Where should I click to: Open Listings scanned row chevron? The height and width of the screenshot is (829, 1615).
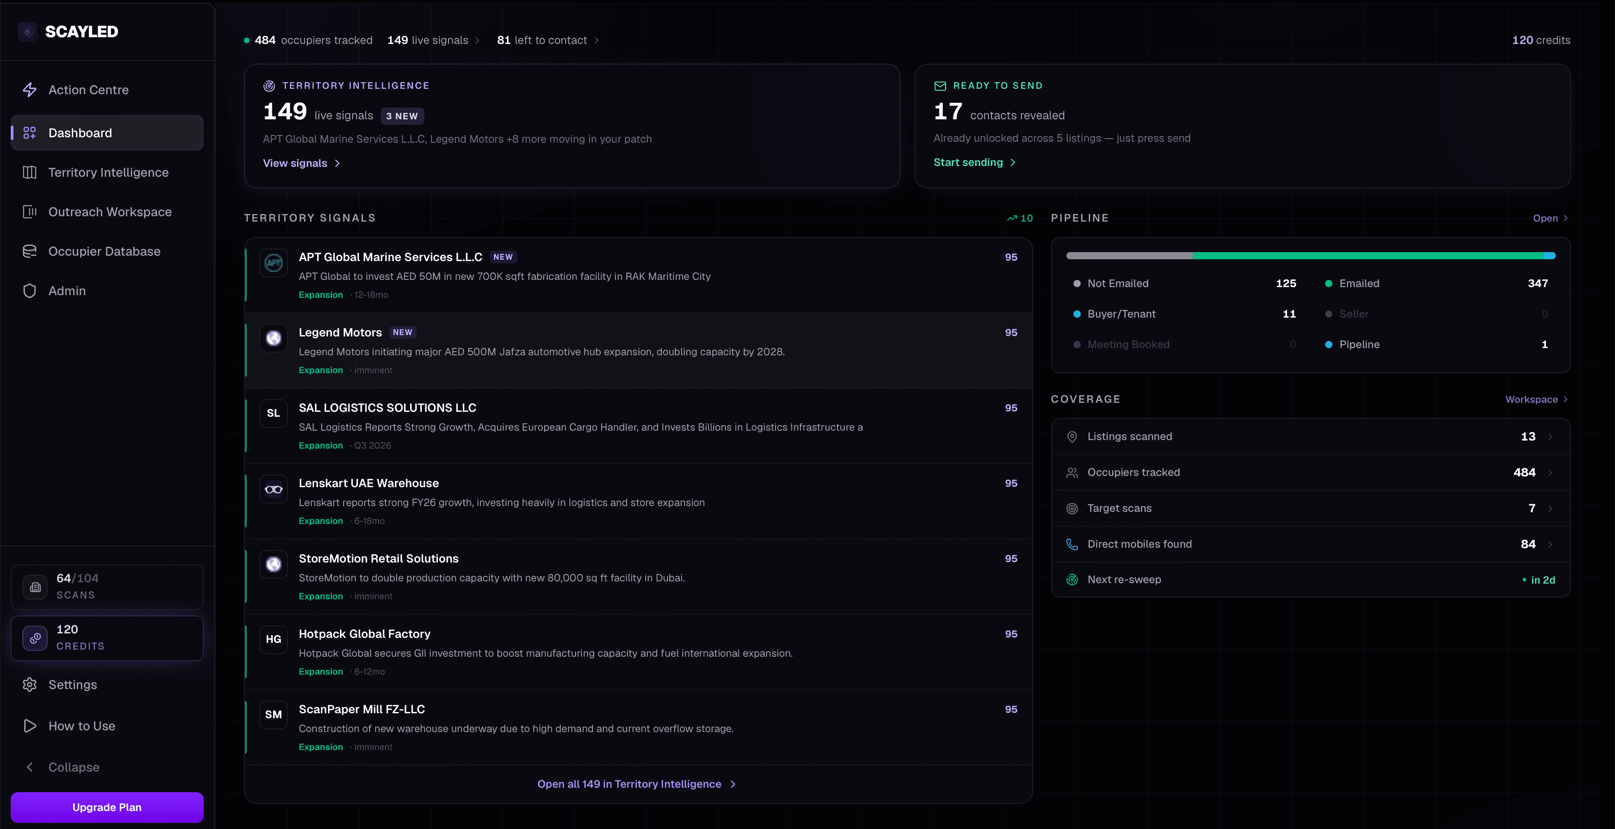1550,437
